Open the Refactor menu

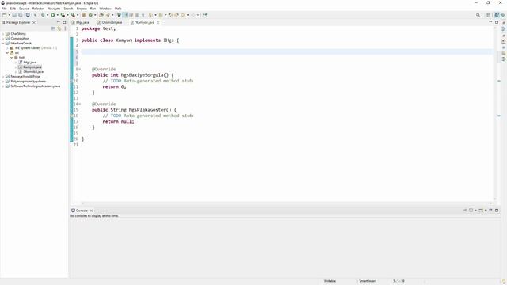(x=38, y=9)
